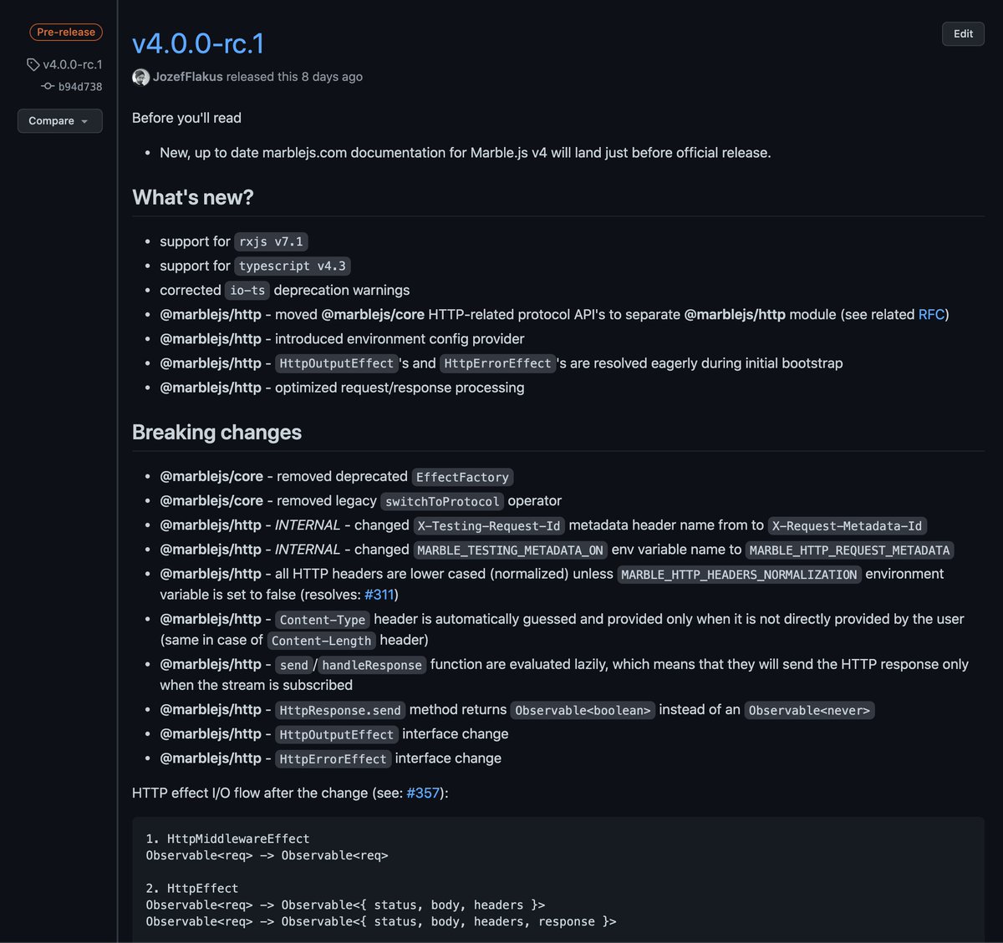Click the "switchToProtocol" code text
This screenshot has width=1003, height=943.
pyautogui.click(x=442, y=501)
